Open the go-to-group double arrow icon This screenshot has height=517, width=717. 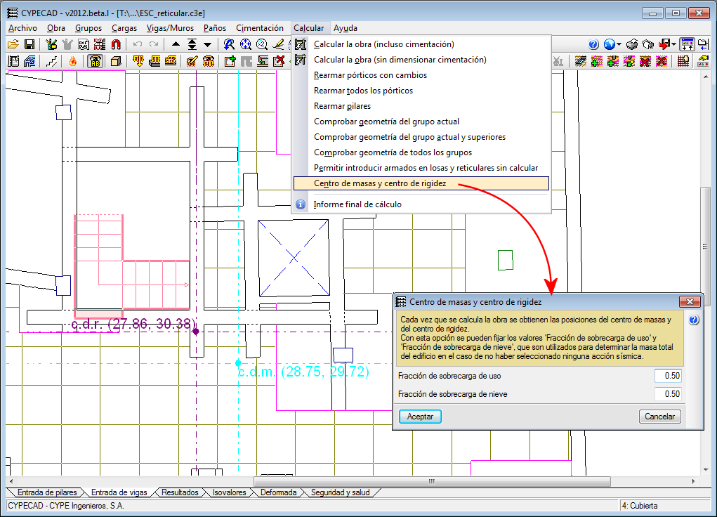[x=192, y=44]
